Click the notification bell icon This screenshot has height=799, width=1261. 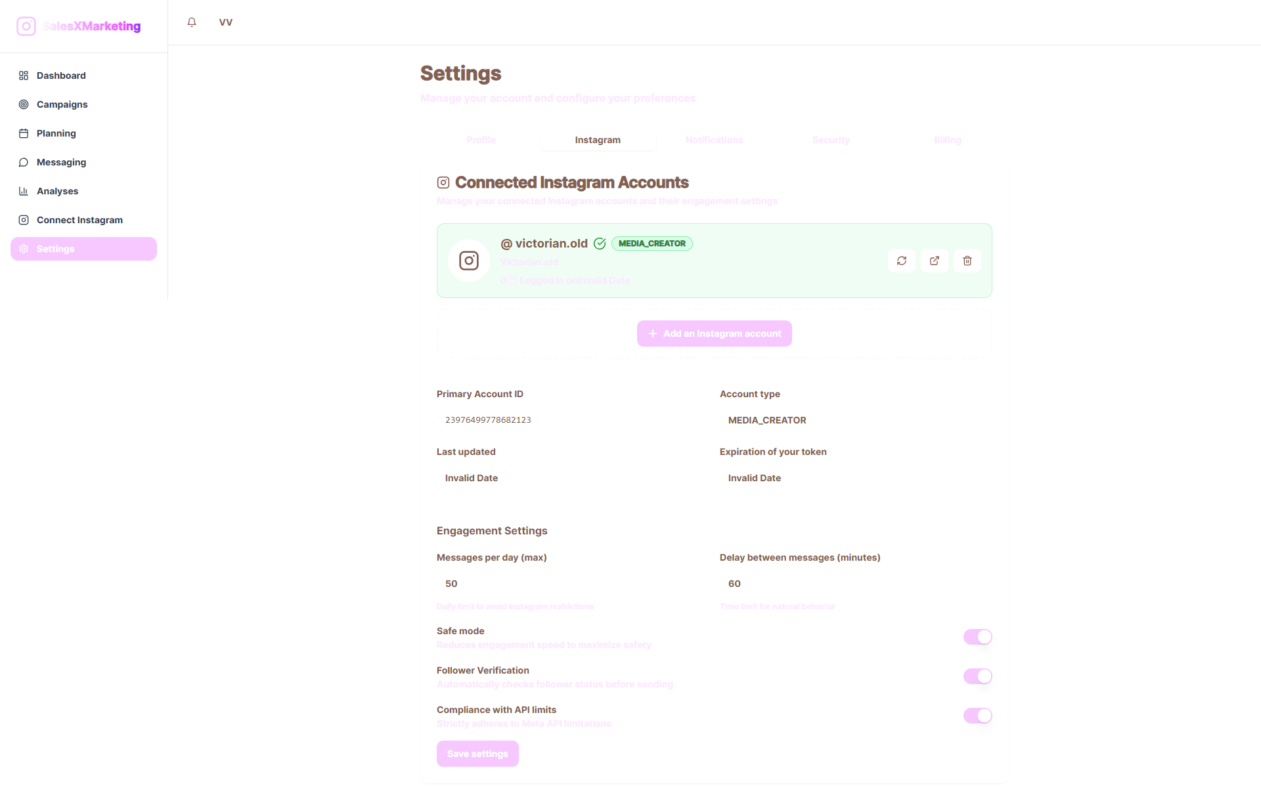coord(192,22)
